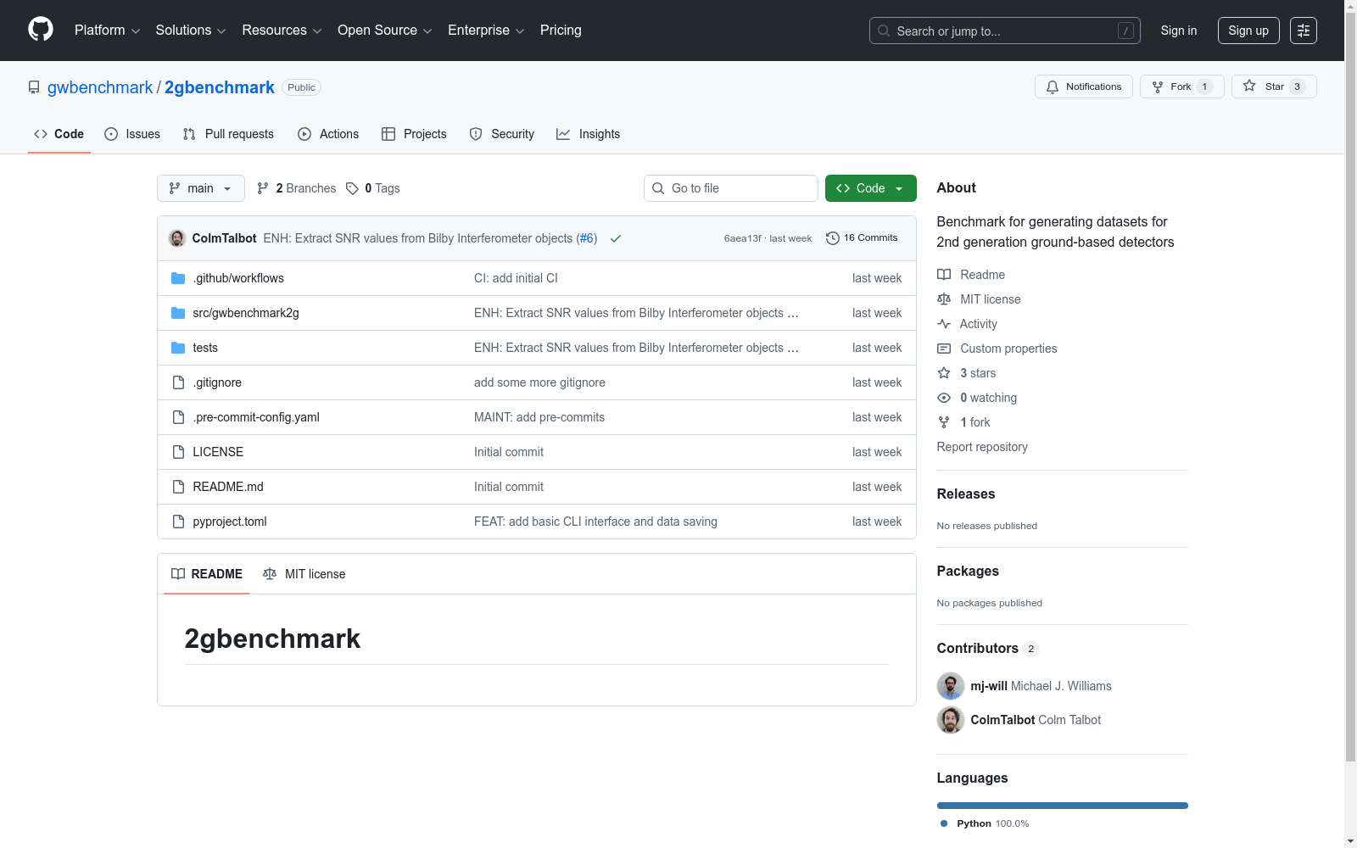Click the ColmTalbot avatar in commit row
Screen dimensions: 1357x848
pyautogui.click(x=177, y=238)
